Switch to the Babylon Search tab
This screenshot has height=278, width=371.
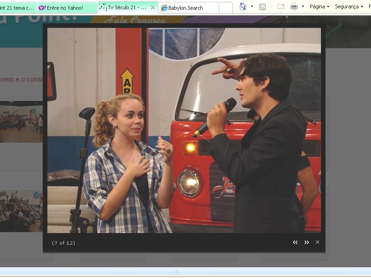(189, 8)
